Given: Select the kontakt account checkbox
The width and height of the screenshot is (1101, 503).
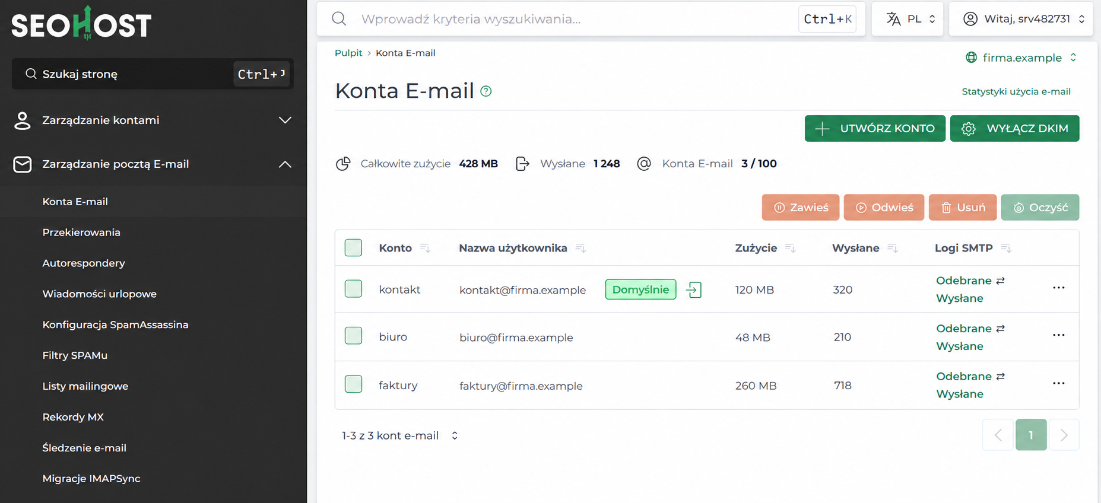Looking at the screenshot, I should pyautogui.click(x=353, y=289).
